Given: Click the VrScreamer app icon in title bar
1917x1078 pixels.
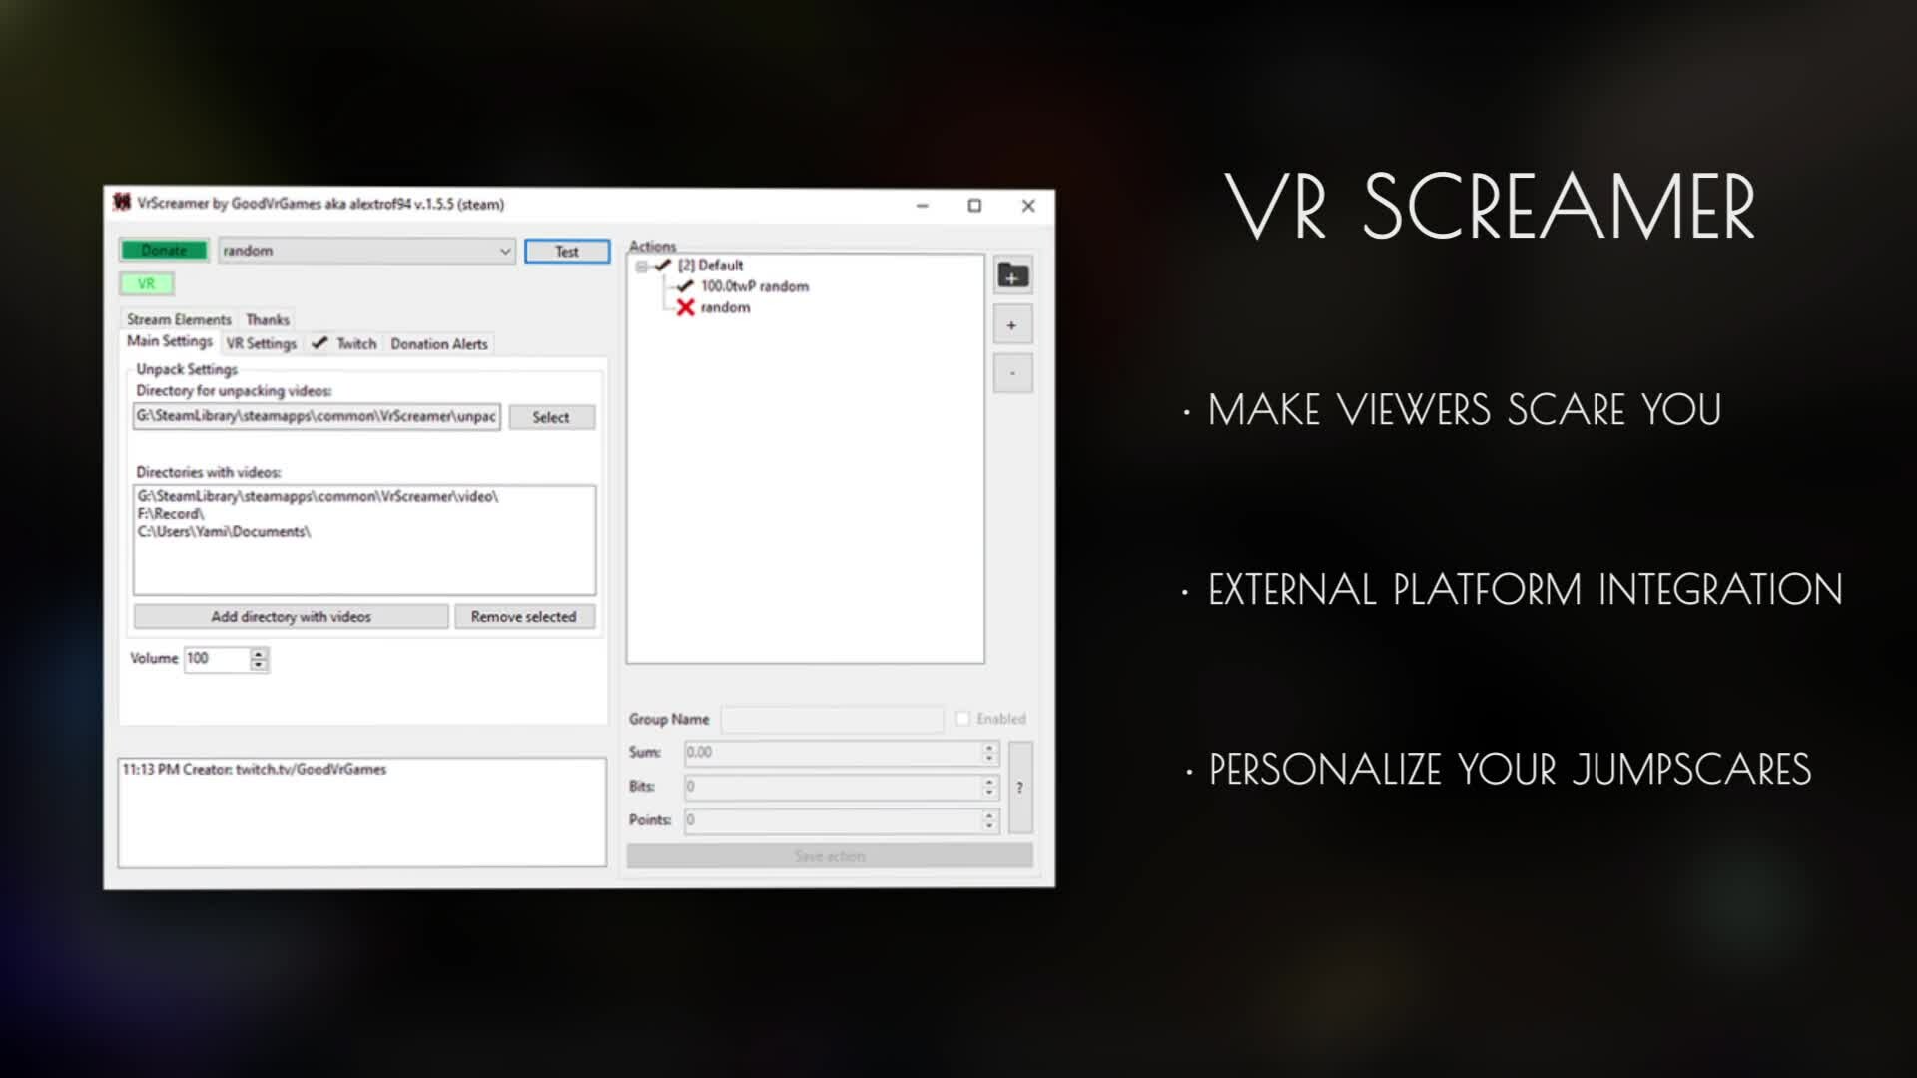Looking at the screenshot, I should 122,203.
